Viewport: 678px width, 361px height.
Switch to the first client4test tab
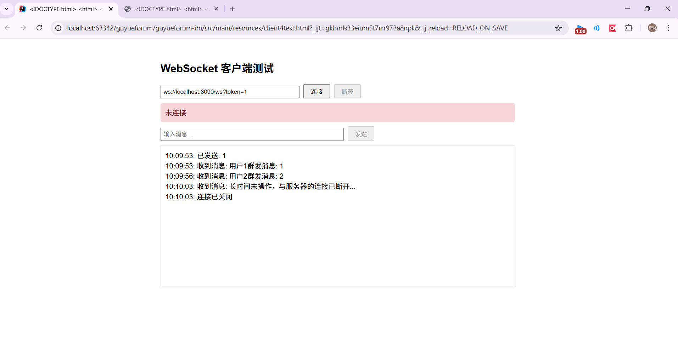[x=67, y=9]
